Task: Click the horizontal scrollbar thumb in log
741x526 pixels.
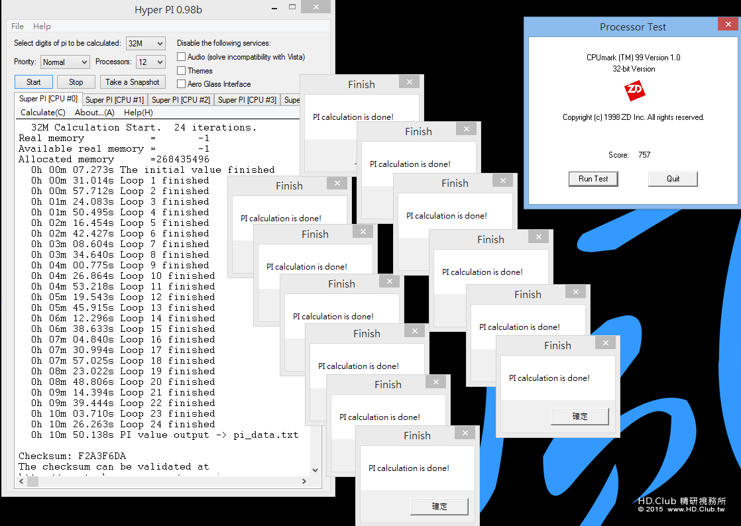Action: (x=32, y=481)
